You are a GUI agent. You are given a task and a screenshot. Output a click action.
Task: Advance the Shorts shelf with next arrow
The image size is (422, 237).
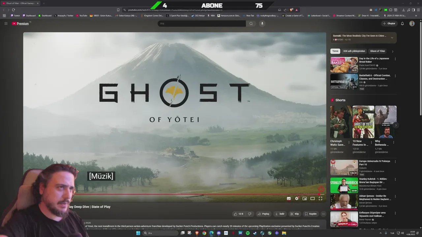tap(396, 125)
